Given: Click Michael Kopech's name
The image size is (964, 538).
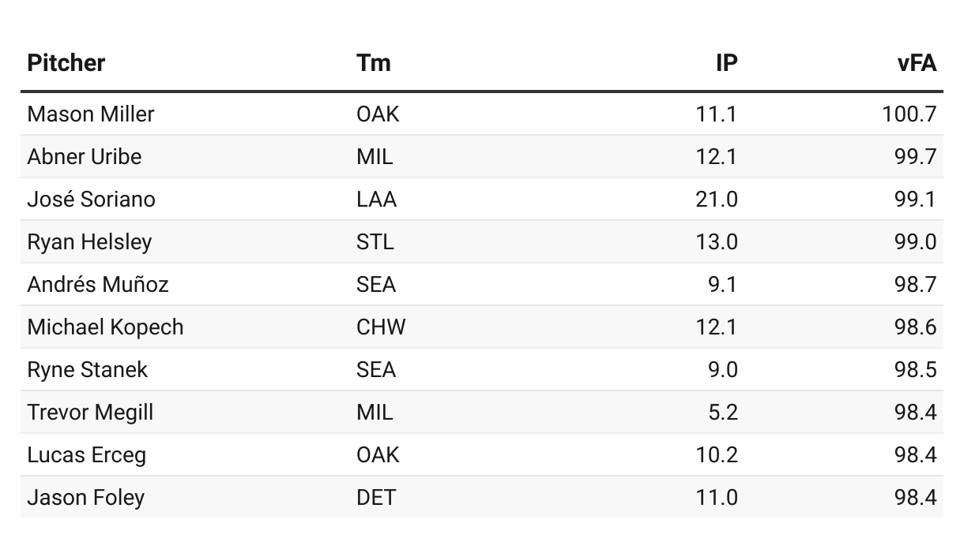Looking at the screenshot, I should [x=105, y=327].
